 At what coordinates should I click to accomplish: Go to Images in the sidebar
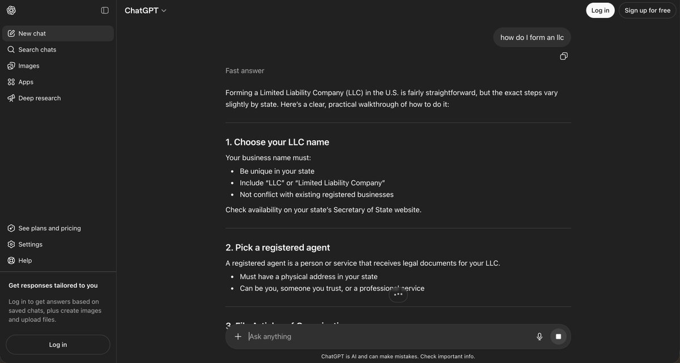tap(58, 66)
